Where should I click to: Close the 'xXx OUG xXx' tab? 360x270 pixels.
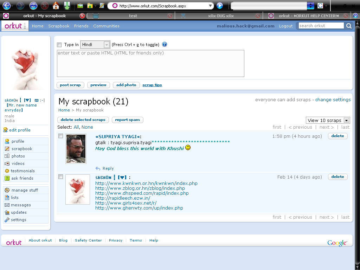(x=258, y=16)
